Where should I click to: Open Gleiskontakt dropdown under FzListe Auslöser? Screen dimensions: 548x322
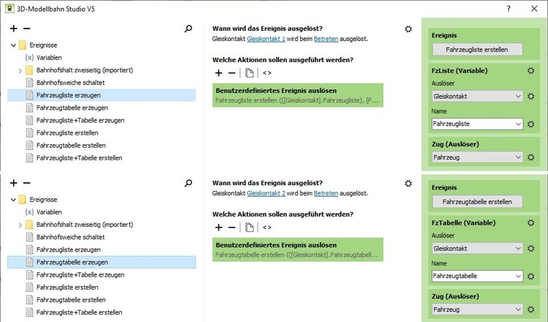pyautogui.click(x=518, y=96)
